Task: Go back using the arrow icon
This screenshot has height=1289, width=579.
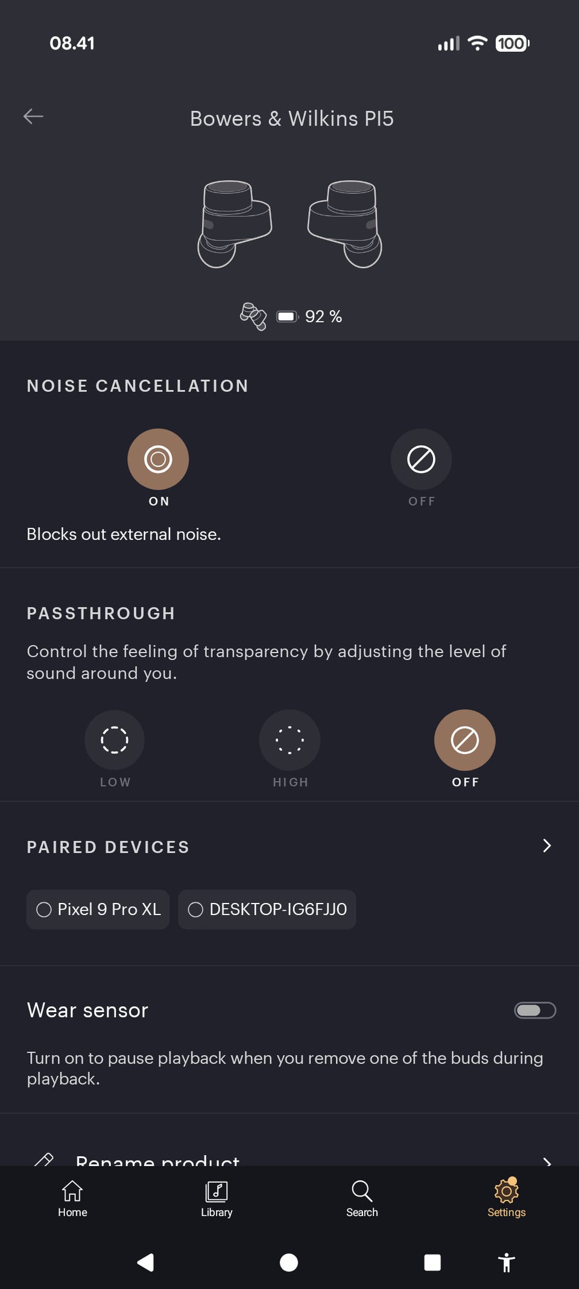Action: point(33,116)
